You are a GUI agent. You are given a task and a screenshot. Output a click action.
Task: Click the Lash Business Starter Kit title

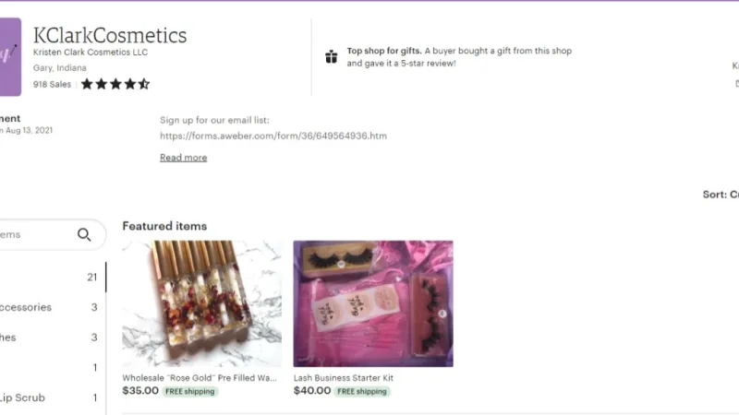(343, 378)
